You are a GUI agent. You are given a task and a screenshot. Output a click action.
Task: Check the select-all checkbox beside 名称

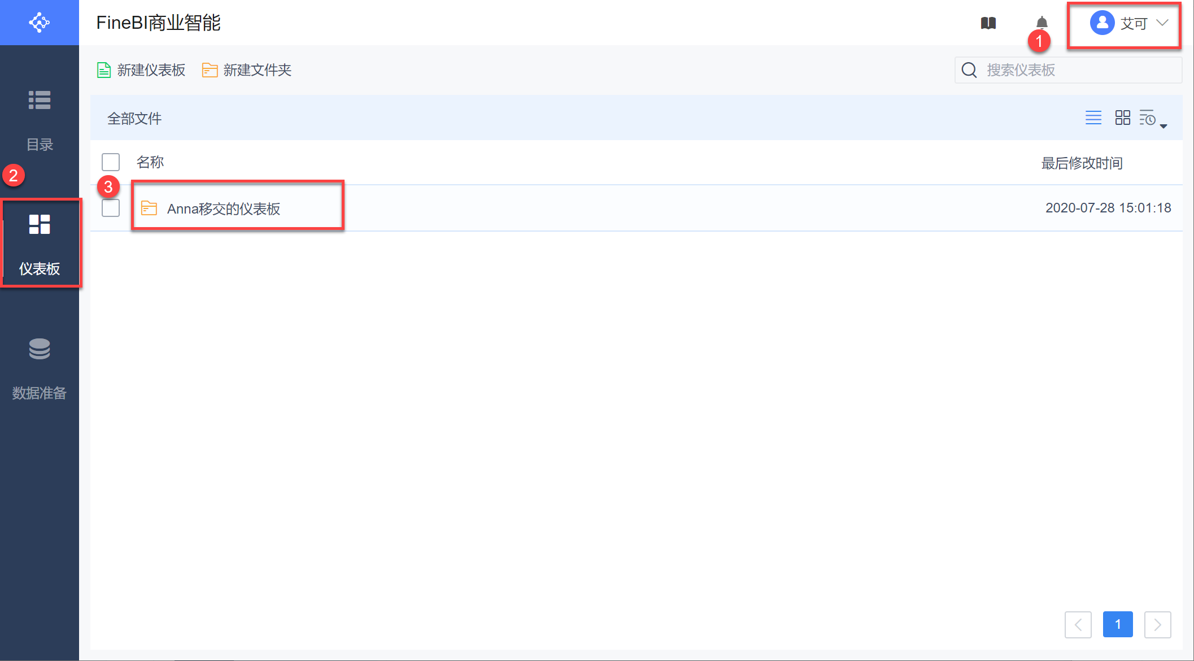111,162
